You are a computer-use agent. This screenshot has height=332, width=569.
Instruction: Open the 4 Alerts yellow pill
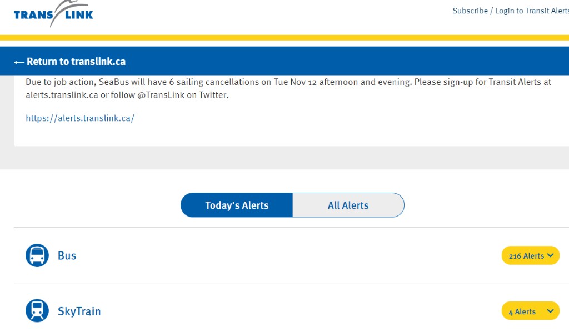pos(531,311)
